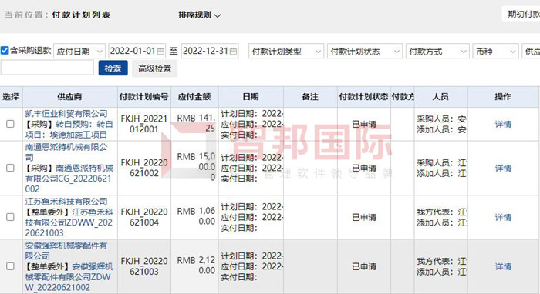
Task: Click plan number FKJH_20220621003
Action: 144,266
